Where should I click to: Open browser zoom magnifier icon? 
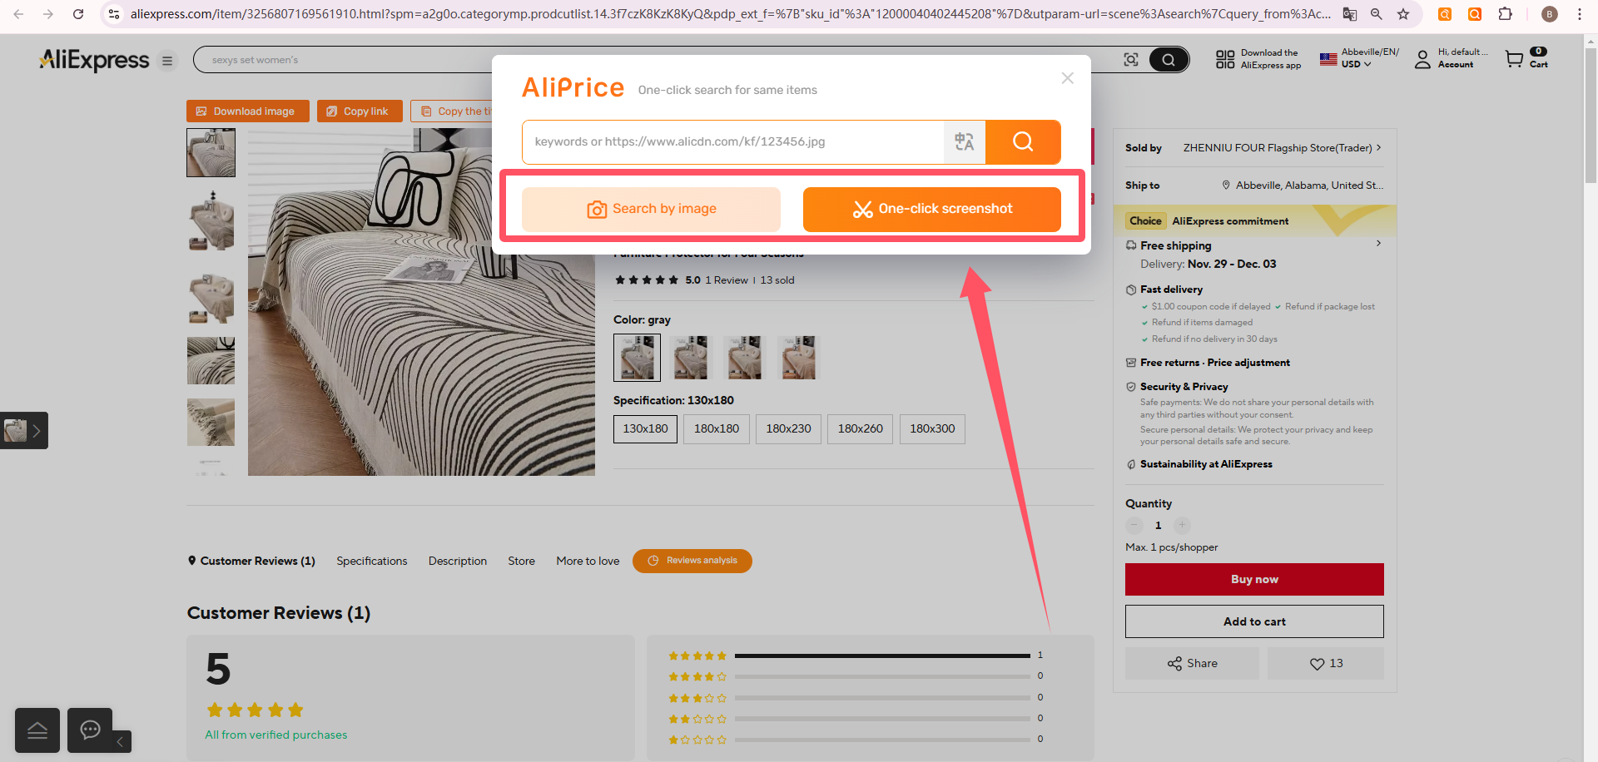1377,14
